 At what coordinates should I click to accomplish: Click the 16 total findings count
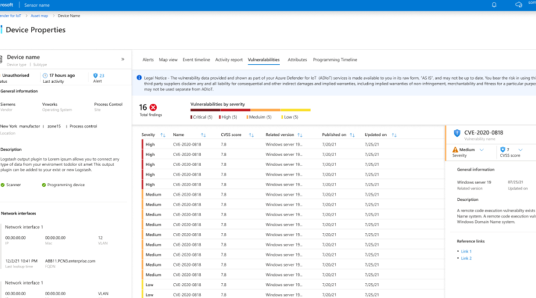pyautogui.click(x=143, y=107)
